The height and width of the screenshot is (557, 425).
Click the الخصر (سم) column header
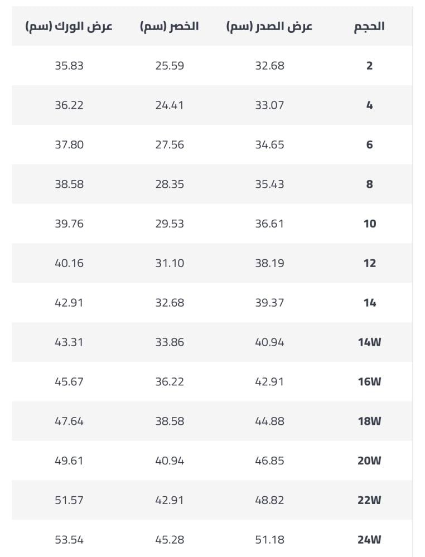tap(169, 27)
